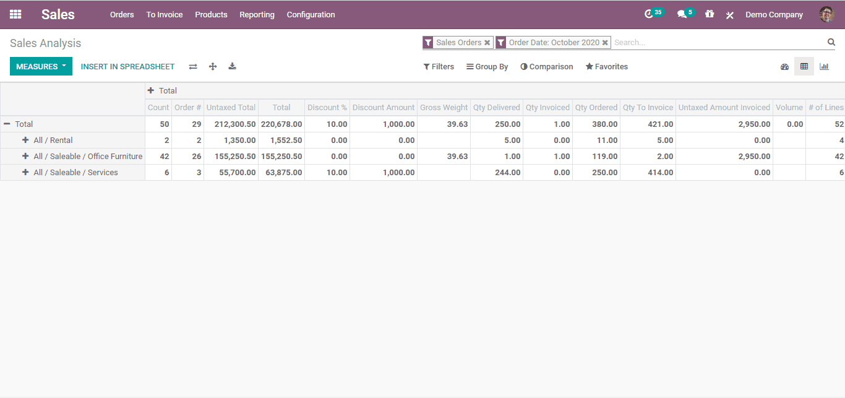Open the Group By menu
The width and height of the screenshot is (845, 398).
click(x=487, y=66)
